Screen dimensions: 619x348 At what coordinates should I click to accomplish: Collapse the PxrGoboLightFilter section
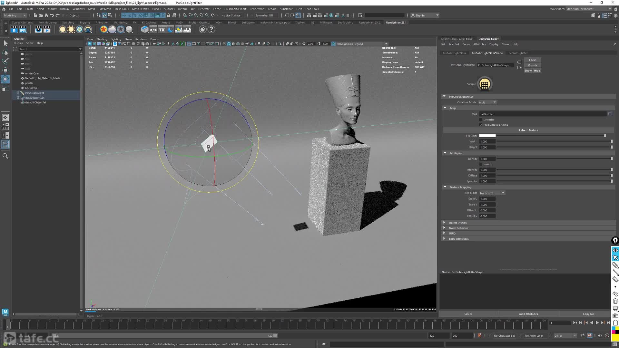point(444,96)
